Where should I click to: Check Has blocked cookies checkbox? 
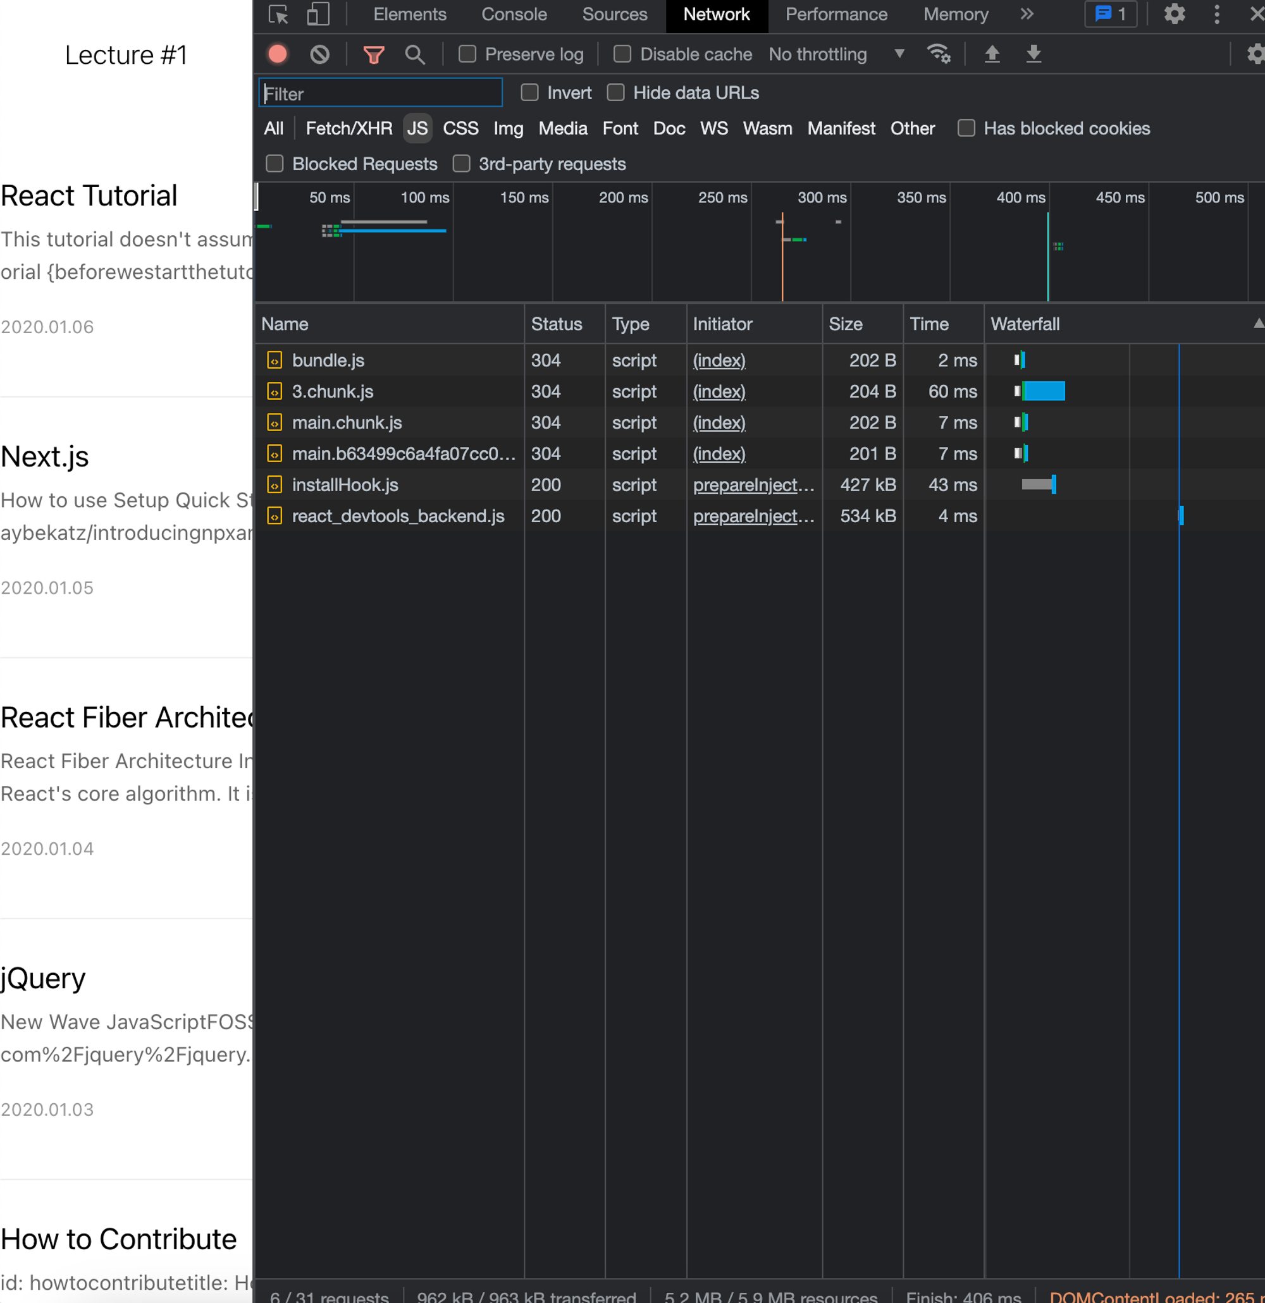point(966,128)
